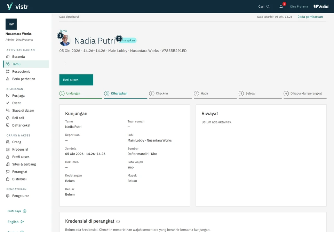
Task: Click 'Main Lobby · Nusantara Works' value
Action: pos(150,141)
